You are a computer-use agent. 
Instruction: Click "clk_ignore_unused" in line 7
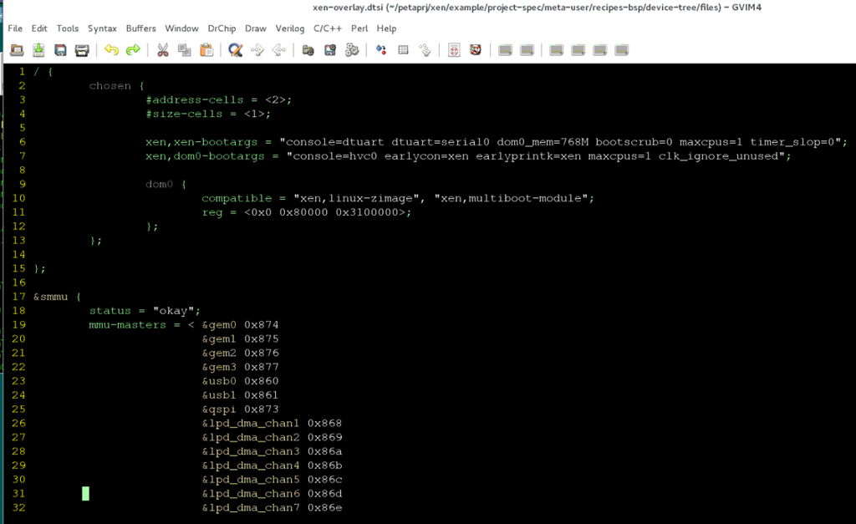(x=718, y=156)
